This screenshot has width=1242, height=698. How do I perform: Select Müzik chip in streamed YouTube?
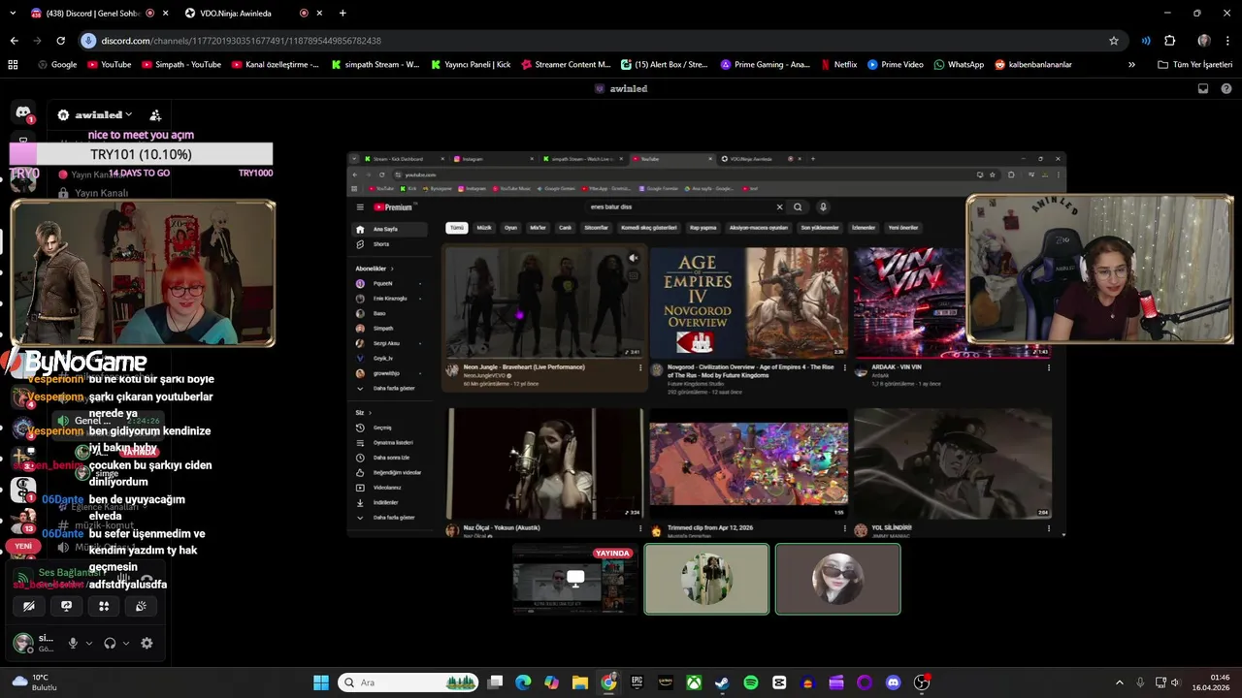484,228
